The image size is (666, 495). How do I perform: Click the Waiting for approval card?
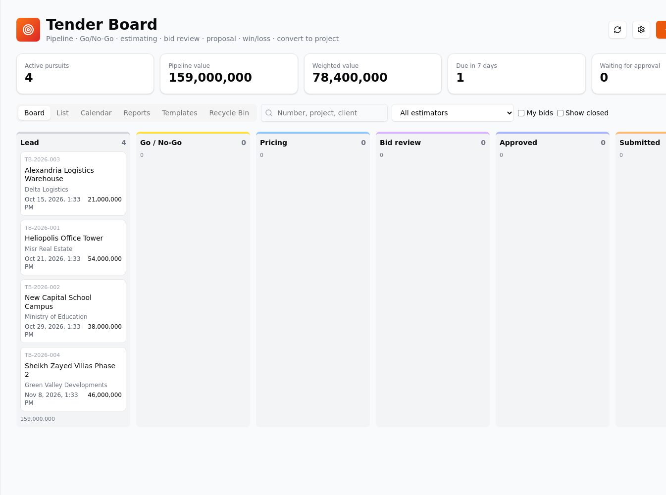point(629,74)
